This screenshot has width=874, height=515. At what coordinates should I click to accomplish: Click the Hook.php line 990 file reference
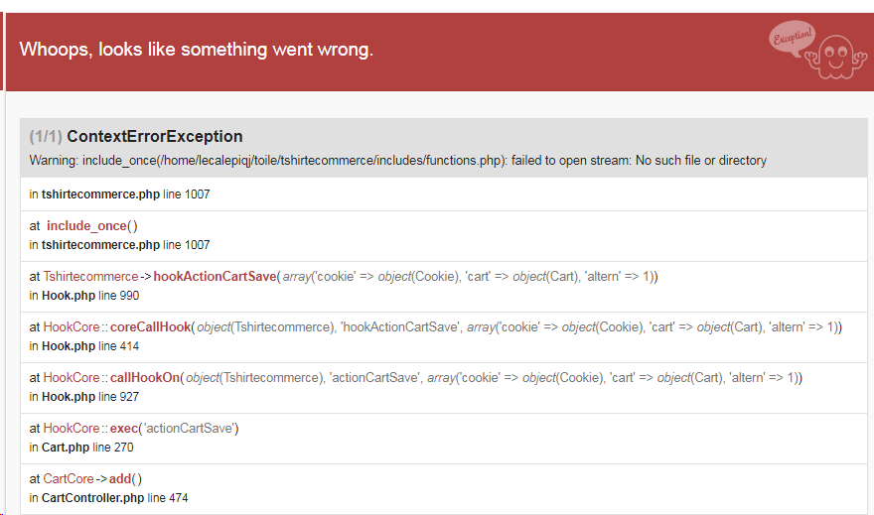[90, 296]
